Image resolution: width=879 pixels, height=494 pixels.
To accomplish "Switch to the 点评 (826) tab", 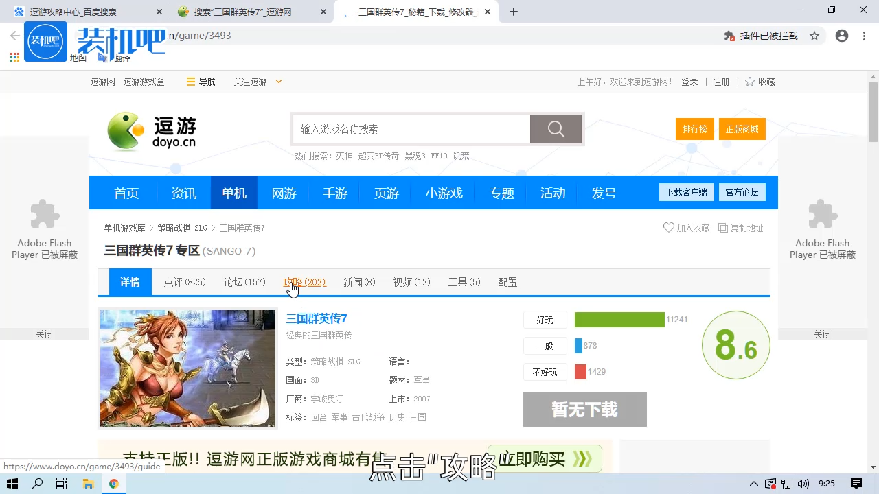I will (x=184, y=281).
